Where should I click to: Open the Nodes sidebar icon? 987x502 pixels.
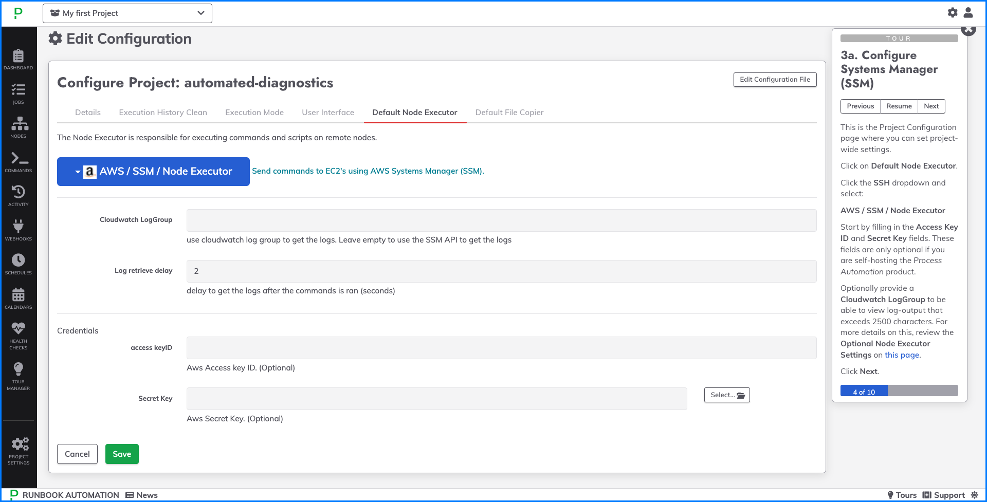(19, 128)
